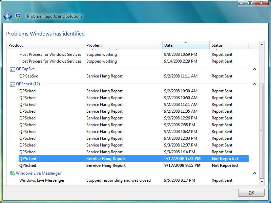The image size is (271, 203).
Task: Select Windows Live Messenger Stopped responding row
Action: 133,180
